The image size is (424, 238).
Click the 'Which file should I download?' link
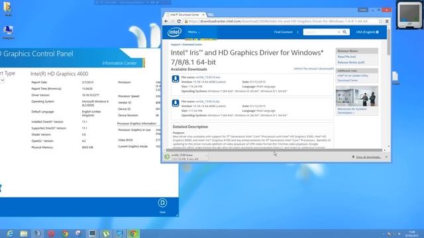point(313,69)
